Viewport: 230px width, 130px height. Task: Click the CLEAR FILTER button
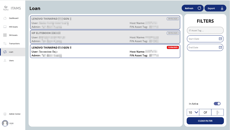pyautogui.click(x=205, y=121)
